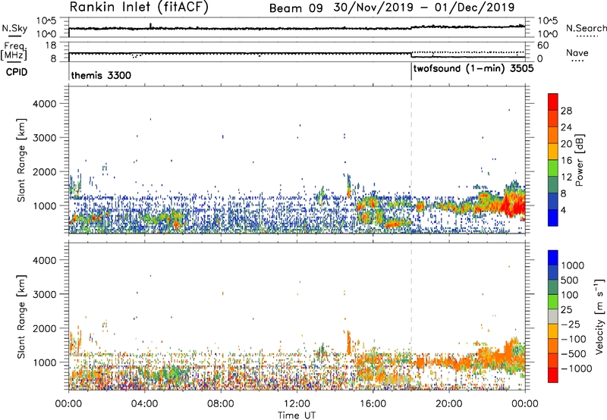Image resolution: width=607 pixels, height=420 pixels.
Task: Click the '-25' tick on velocity colorbar
Action: (x=571, y=324)
